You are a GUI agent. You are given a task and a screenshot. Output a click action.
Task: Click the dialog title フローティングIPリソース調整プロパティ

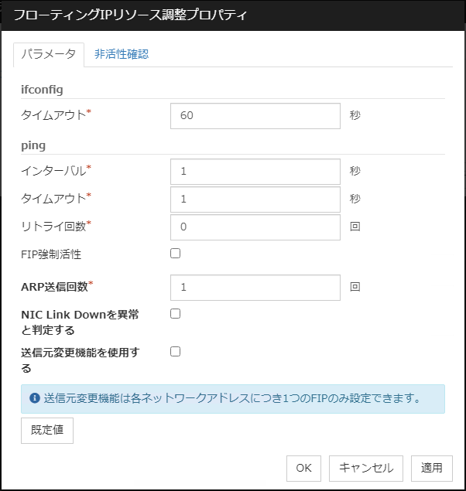(130, 15)
